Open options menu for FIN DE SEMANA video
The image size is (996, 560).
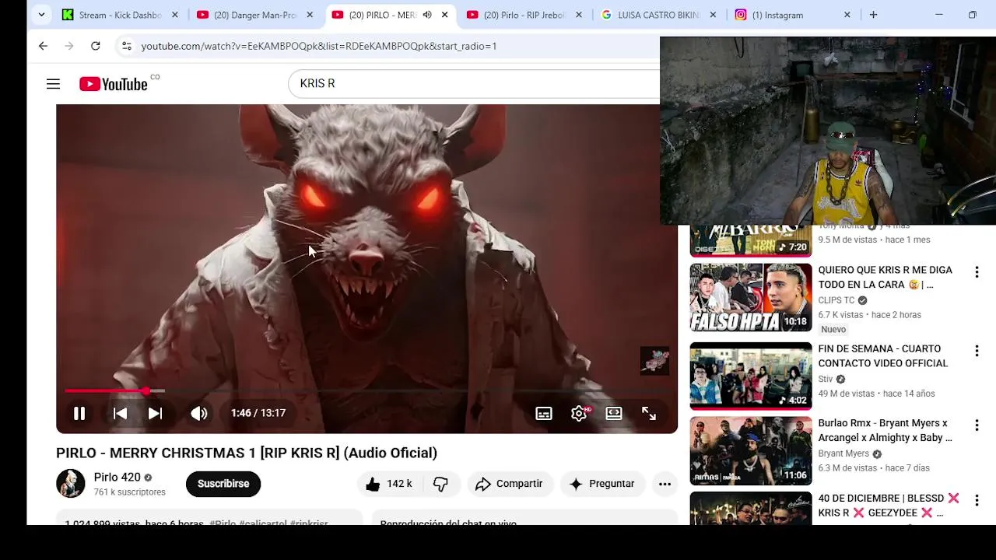(977, 351)
